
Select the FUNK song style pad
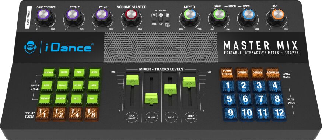pyautogui.click(x=80, y=73)
